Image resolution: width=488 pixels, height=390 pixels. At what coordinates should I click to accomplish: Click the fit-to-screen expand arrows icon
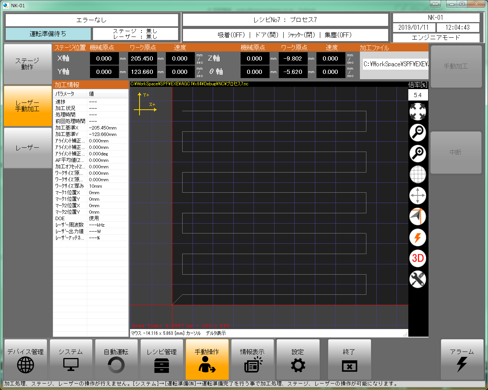click(x=417, y=112)
